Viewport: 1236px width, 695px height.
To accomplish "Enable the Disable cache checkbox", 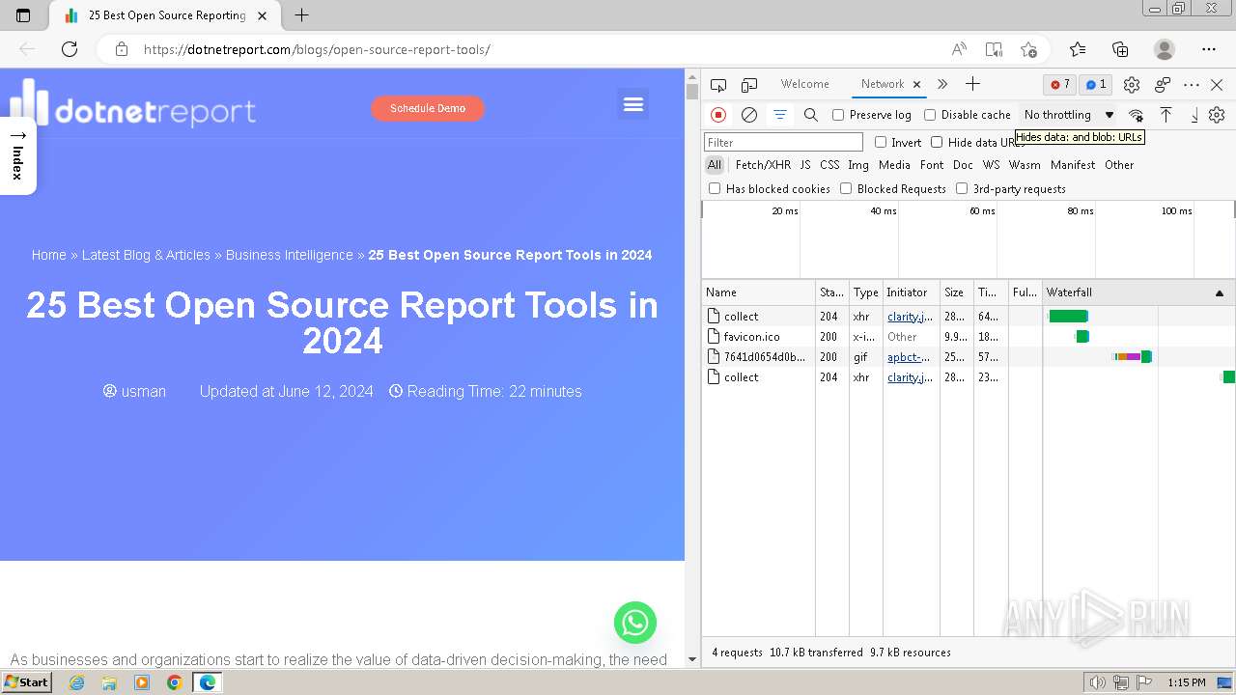I will [x=930, y=115].
